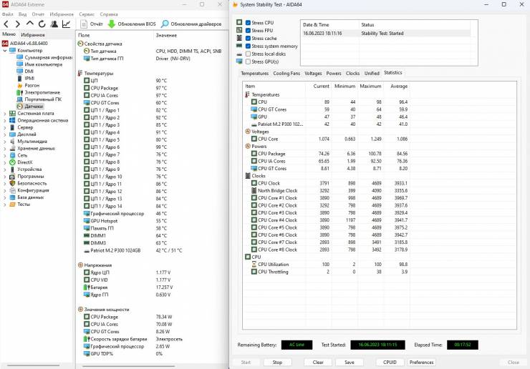Click the Preferences button
530x369 pixels.
[x=422, y=363]
